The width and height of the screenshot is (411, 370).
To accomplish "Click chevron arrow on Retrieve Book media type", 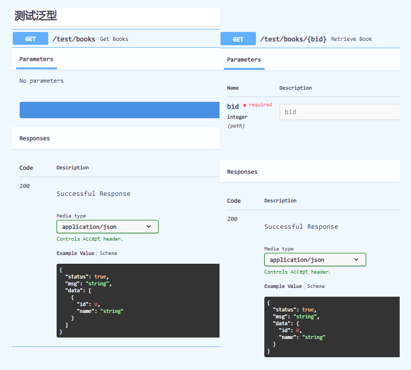I will (x=357, y=260).
